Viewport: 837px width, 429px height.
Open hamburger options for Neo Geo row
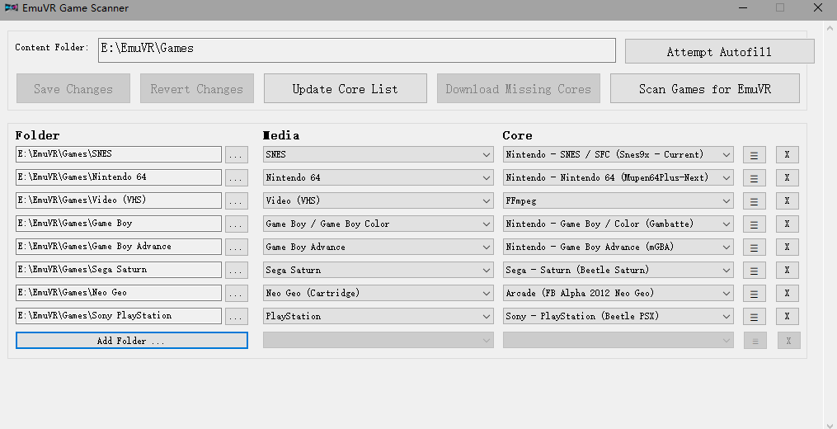coord(754,294)
